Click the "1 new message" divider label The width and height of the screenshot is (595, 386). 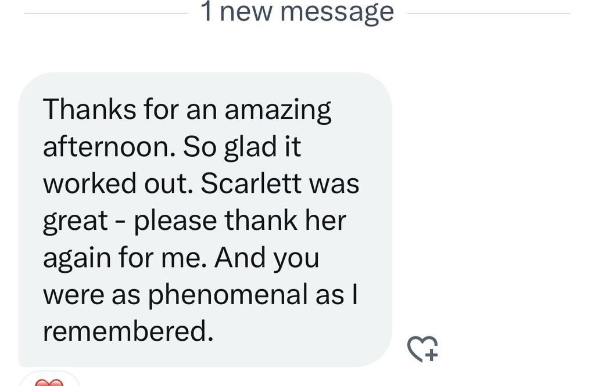297,12
